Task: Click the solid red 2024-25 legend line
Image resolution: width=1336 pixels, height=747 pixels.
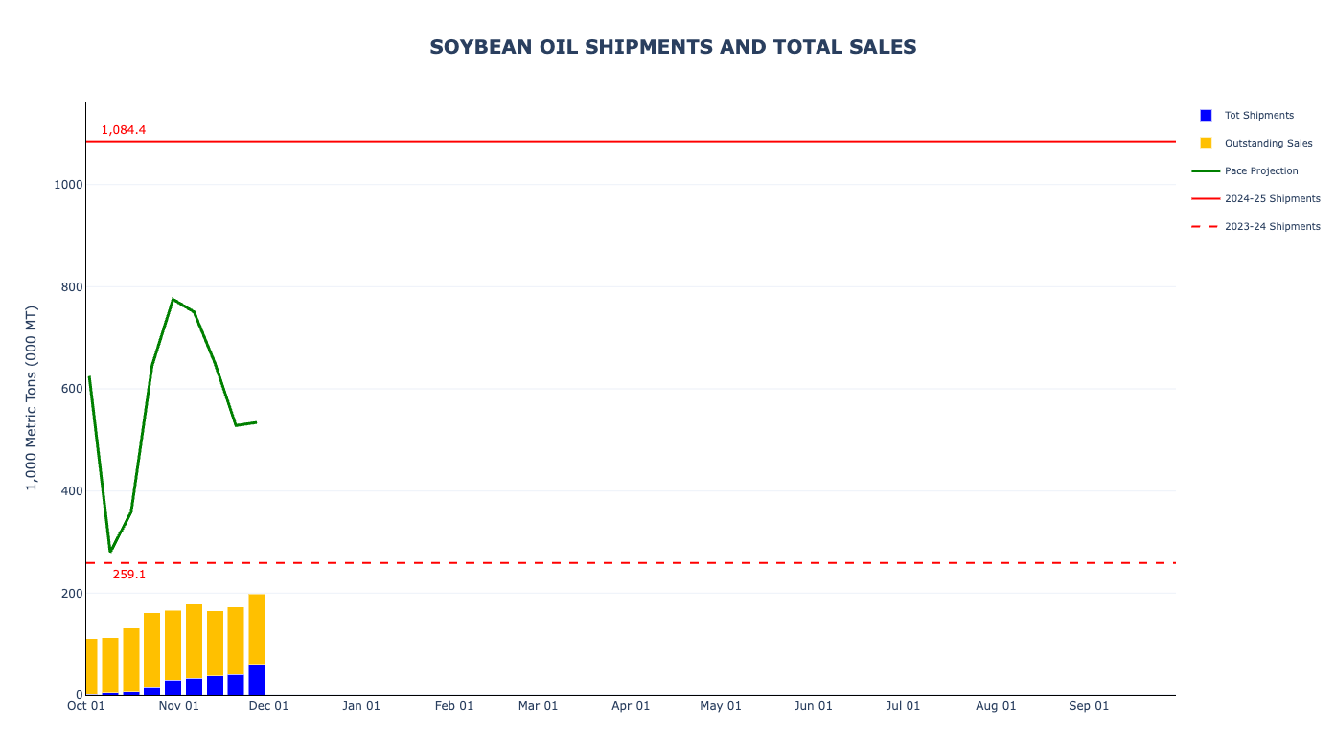Action: [x=1206, y=198]
